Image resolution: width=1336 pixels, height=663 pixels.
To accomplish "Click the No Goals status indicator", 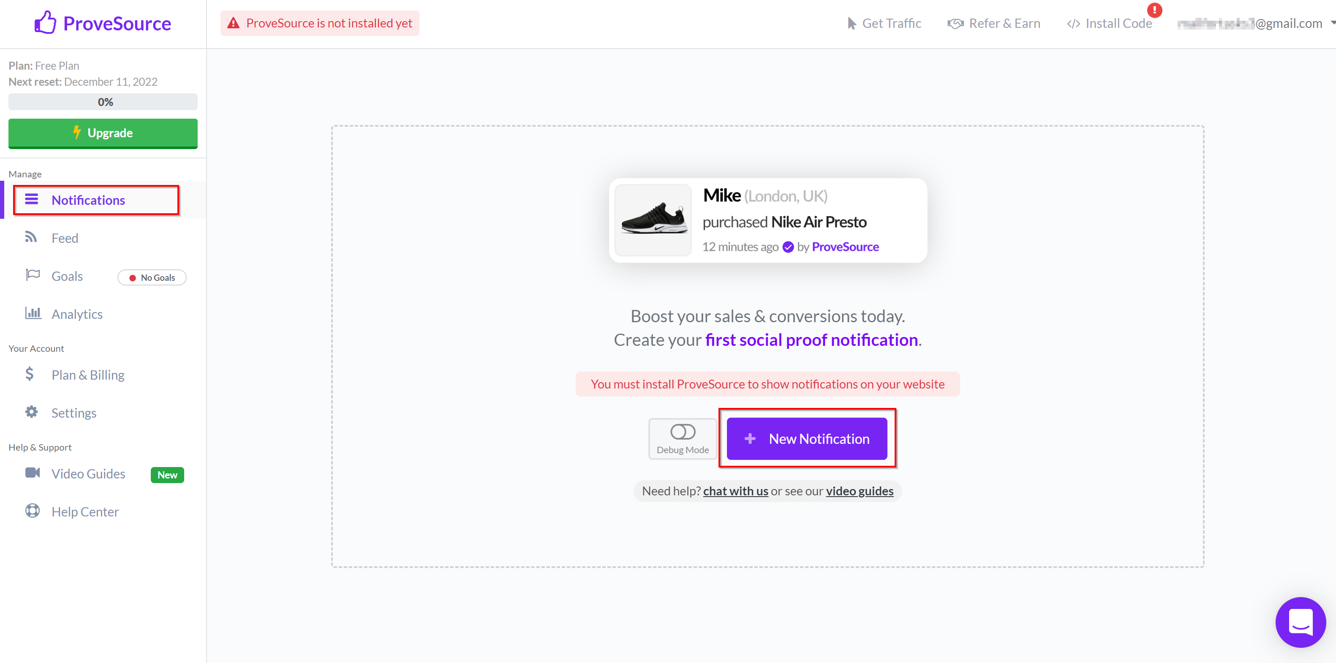I will click(152, 277).
